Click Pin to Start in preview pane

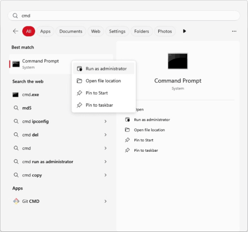[x=144, y=140]
